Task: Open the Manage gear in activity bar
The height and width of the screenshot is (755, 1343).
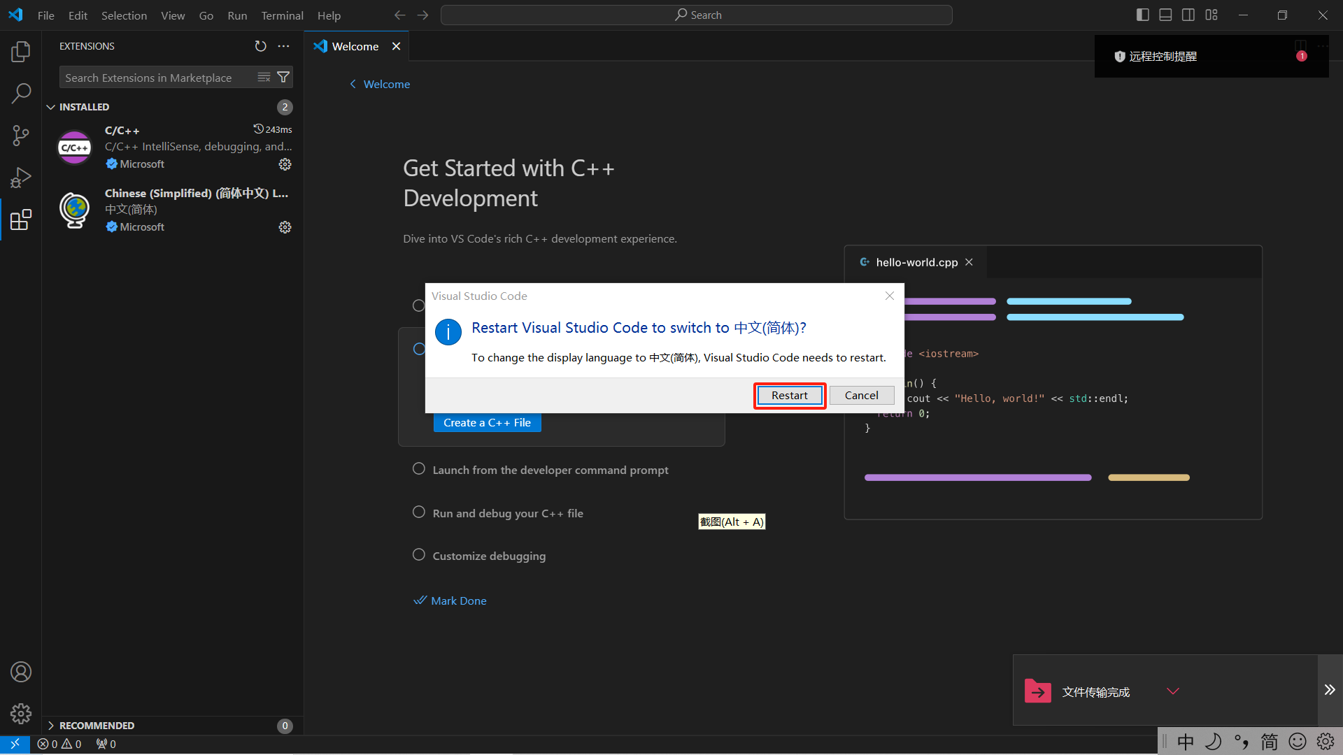Action: click(21, 713)
